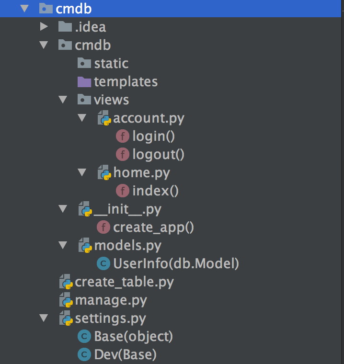Collapse the settings.py structure node

44,318
